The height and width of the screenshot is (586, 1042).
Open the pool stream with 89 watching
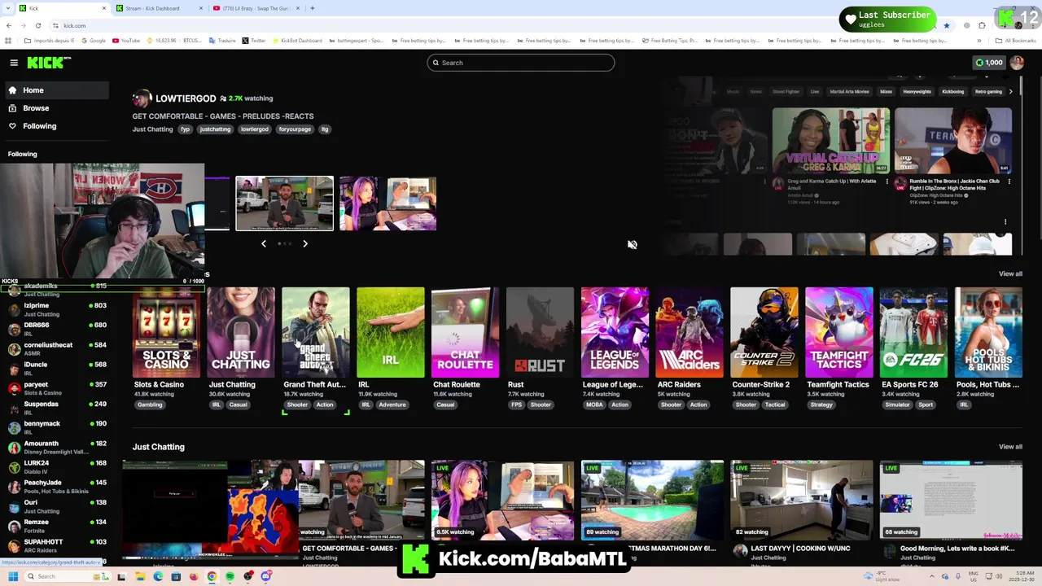coord(652,501)
